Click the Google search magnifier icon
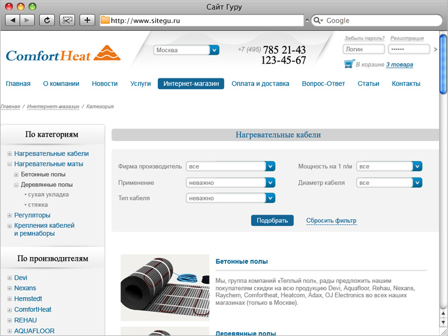Image resolution: width=448 pixels, height=336 pixels. coord(317,20)
